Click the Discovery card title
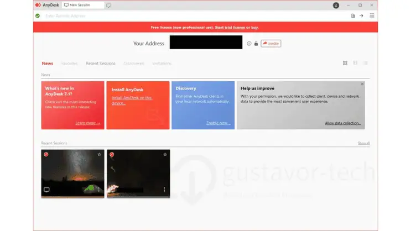 [186, 88]
